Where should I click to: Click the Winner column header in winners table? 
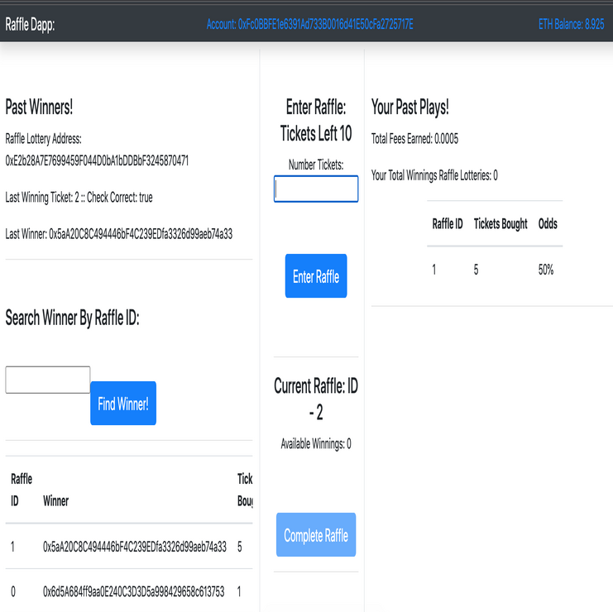coord(55,500)
